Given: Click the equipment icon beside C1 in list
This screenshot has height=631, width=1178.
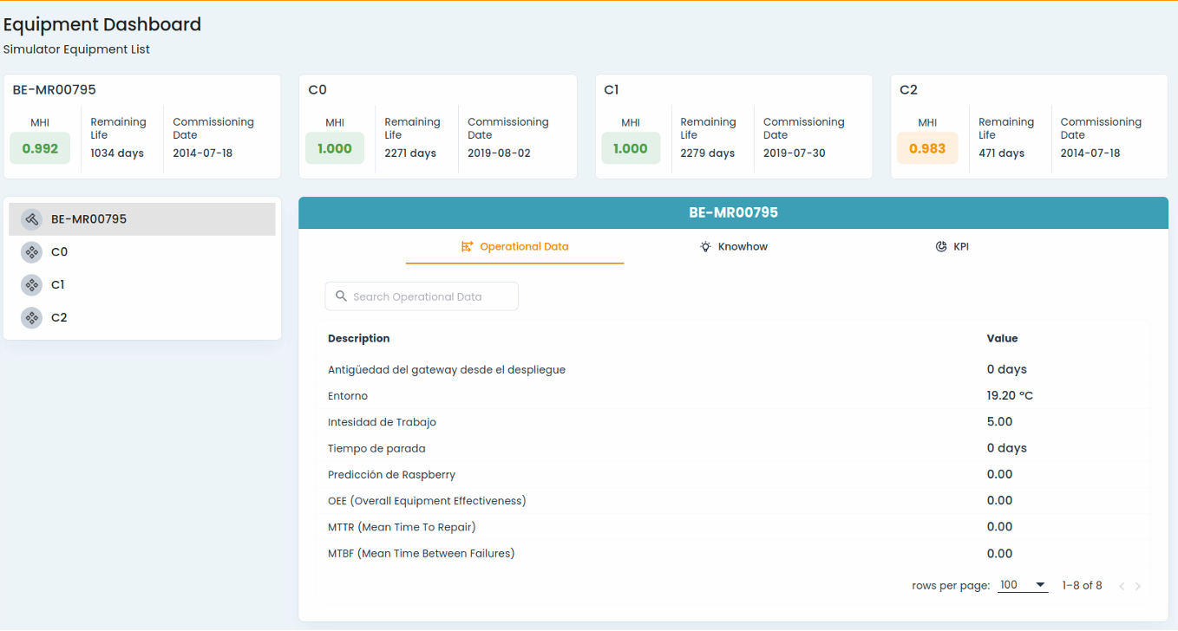Looking at the screenshot, I should pos(31,285).
